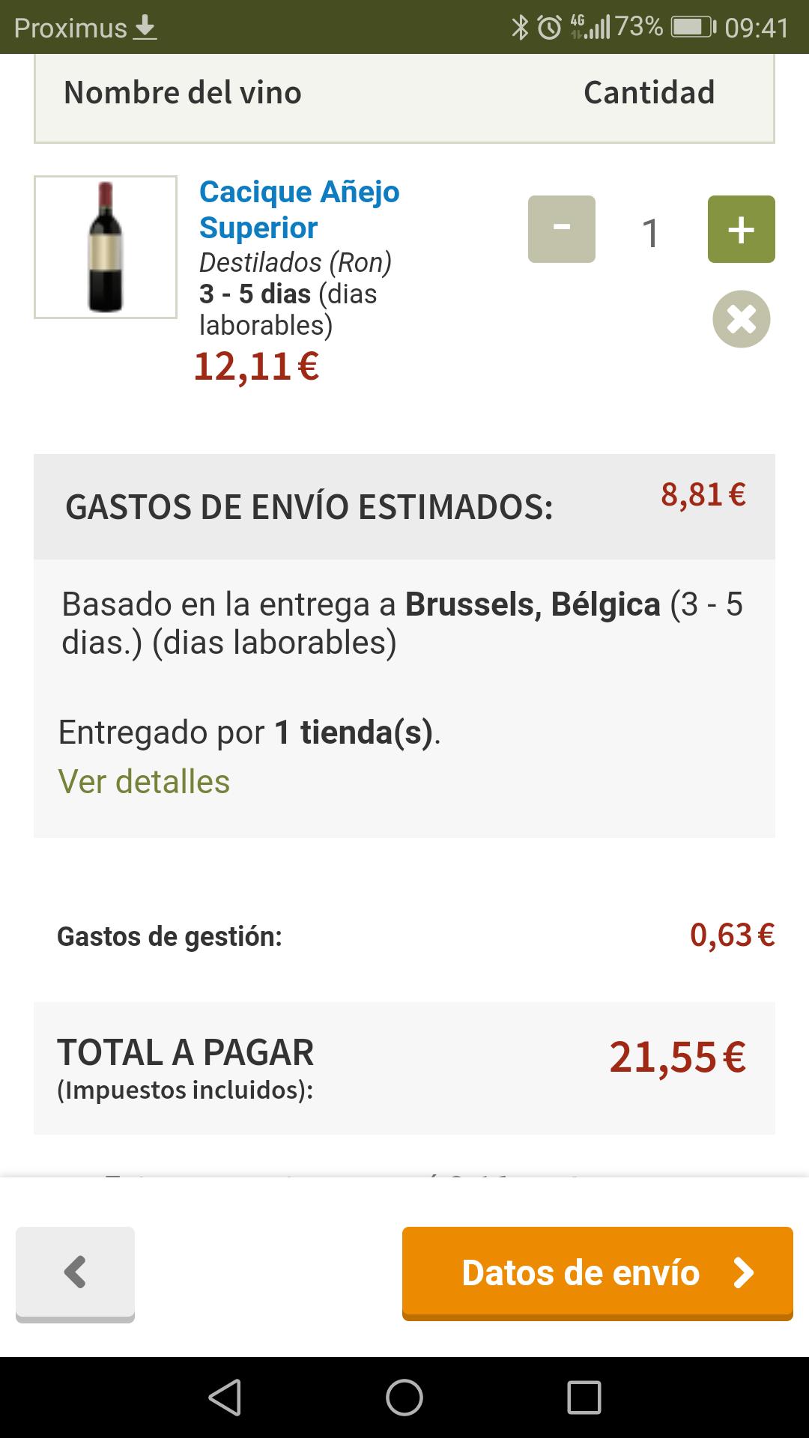The height and width of the screenshot is (1438, 809).
Task: Open the Cacique Añejo Superior product link
Action: click(x=299, y=210)
